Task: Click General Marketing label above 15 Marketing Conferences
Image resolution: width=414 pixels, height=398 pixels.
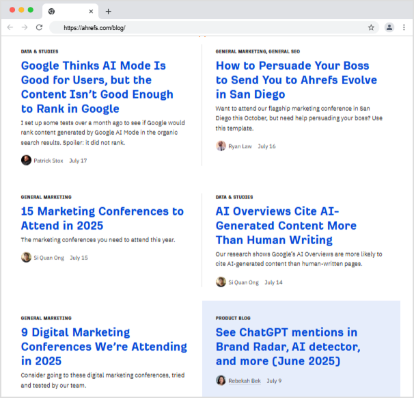Action: [x=46, y=197]
